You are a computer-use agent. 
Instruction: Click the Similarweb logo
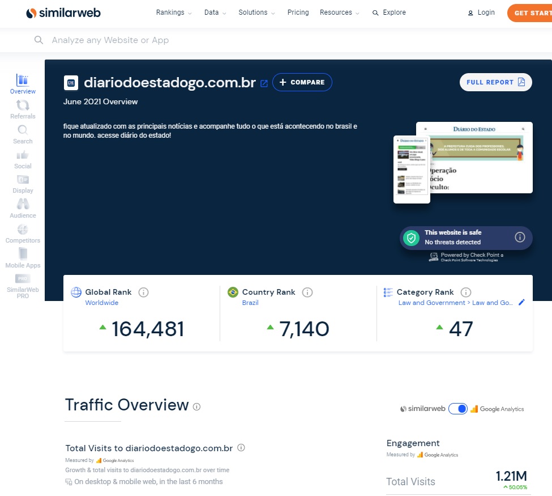pos(63,13)
